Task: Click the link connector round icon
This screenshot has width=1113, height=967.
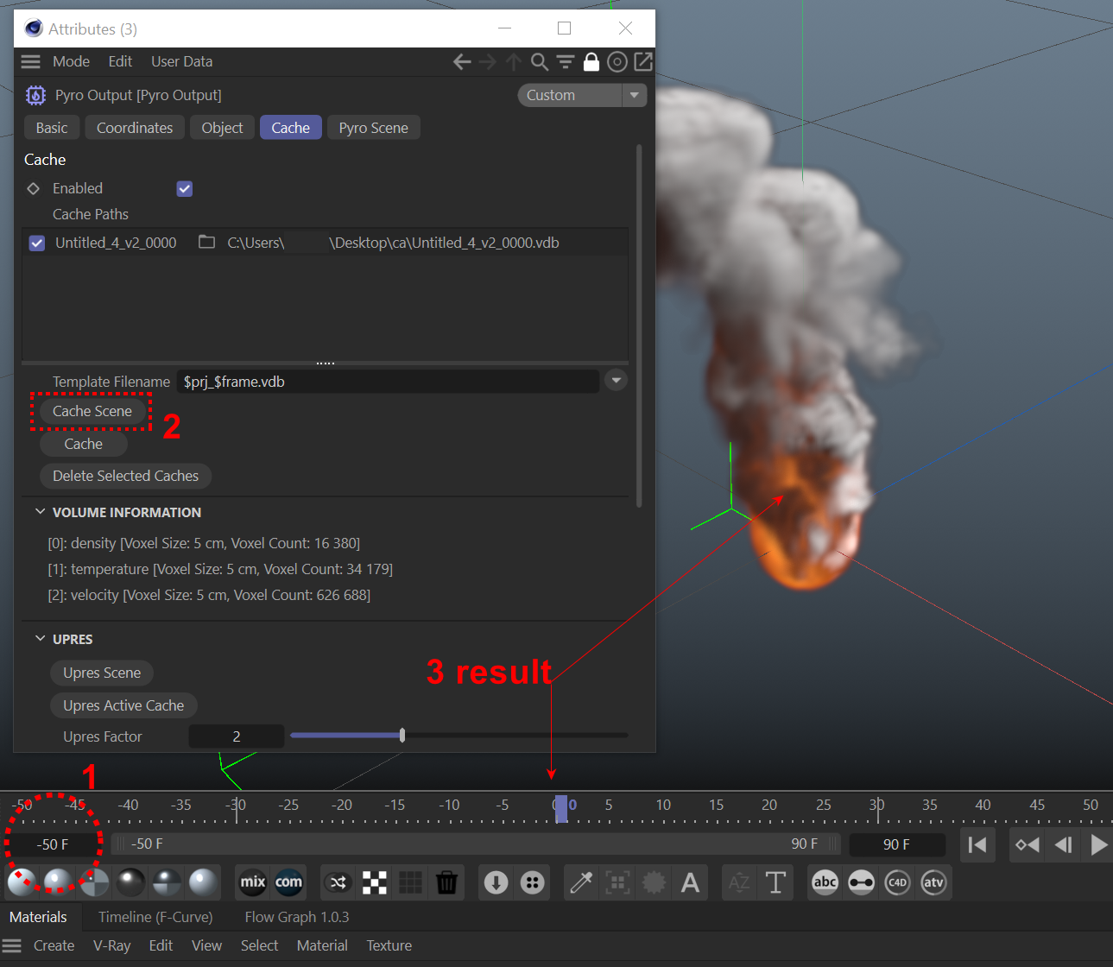Action: coord(862,882)
